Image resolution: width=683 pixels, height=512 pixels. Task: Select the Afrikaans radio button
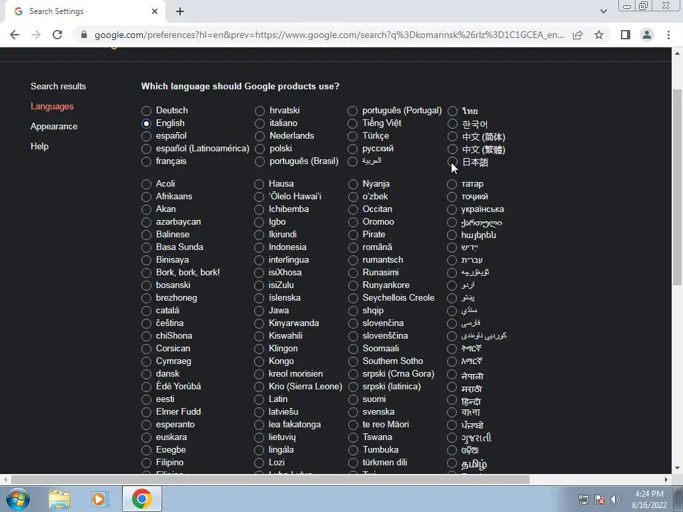[x=146, y=197]
